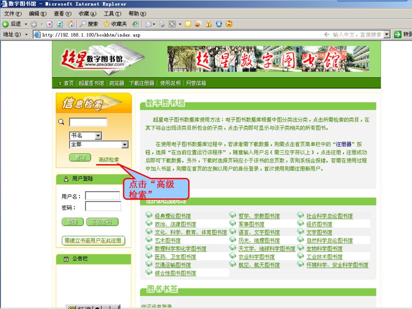Viewport: 412px width, 309px height.
Task: Click the yellow note toolbar icon
Action: point(188,25)
